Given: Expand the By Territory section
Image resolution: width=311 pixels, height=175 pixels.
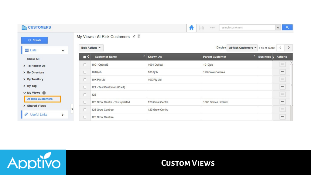Looking at the screenshot, I should click(36, 79).
